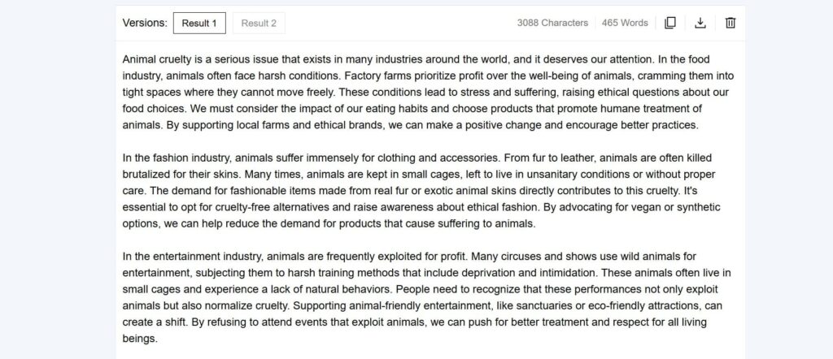Delete the result with the trash icon

tap(731, 23)
